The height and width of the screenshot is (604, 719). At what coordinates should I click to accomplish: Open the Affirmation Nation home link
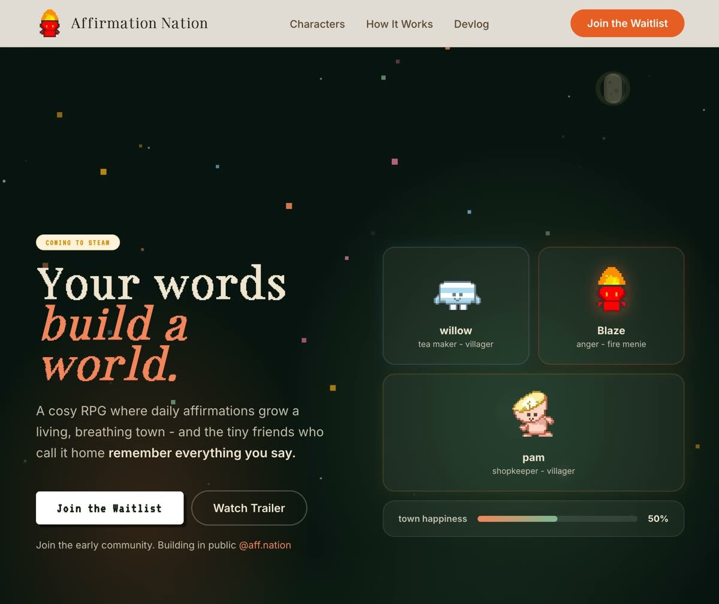[x=123, y=23]
